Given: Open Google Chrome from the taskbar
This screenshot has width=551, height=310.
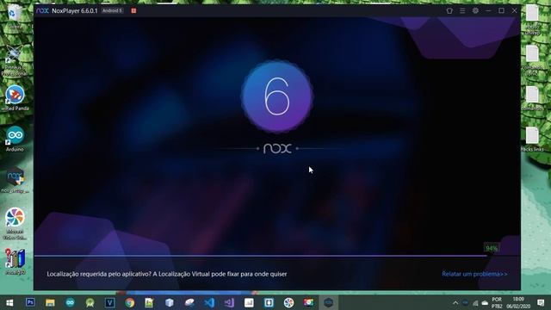Looking at the screenshot, I should click(130, 302).
